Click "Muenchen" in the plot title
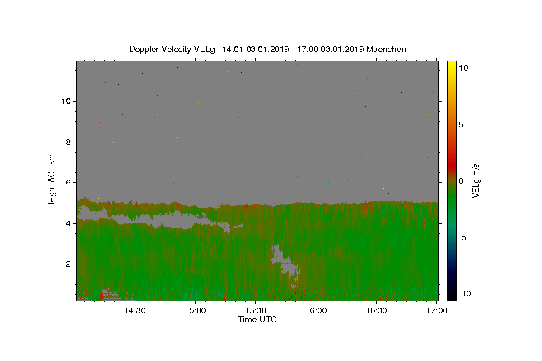Image resolution: width=542 pixels, height=361 pixels. (x=386, y=49)
